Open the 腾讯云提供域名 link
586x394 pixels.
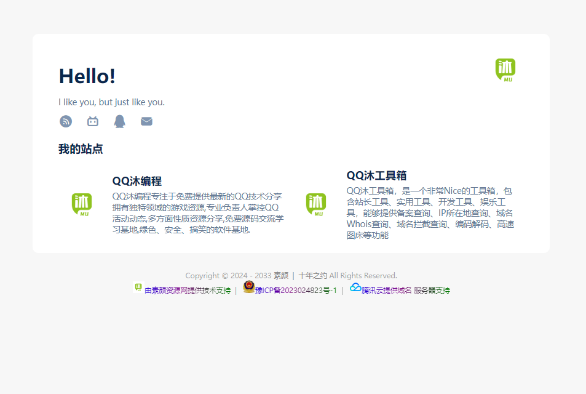coord(386,291)
